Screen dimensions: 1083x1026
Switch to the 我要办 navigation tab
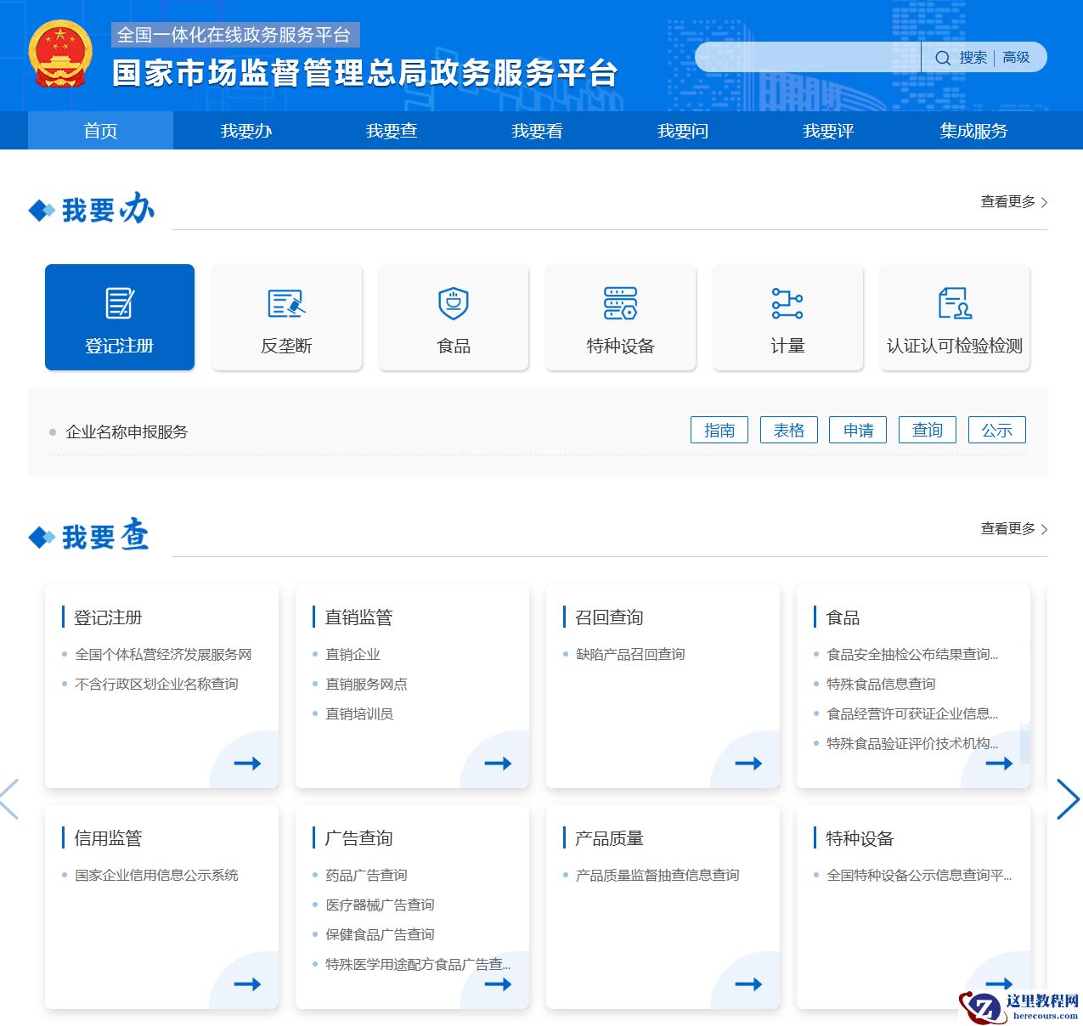[245, 131]
